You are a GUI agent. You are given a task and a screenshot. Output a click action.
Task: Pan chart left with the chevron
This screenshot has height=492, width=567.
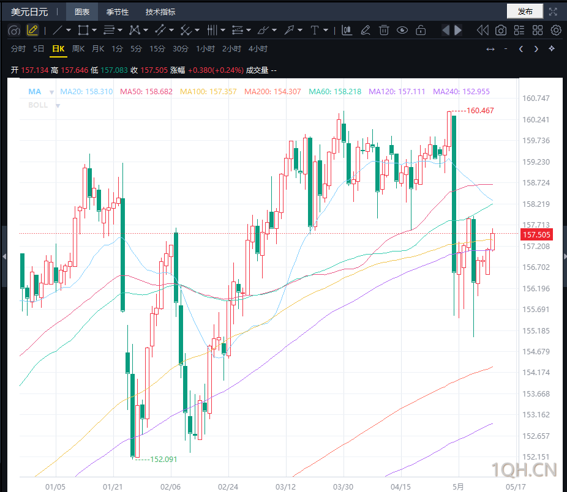tap(521, 49)
